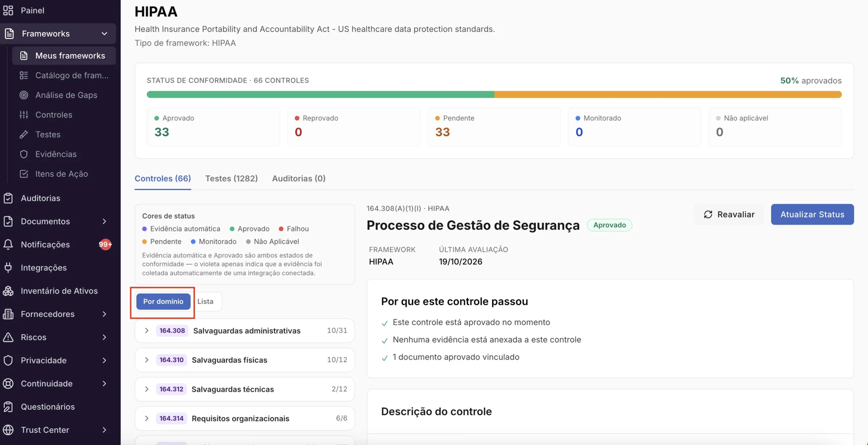
Task: Click the Continuidade lifebuoy icon
Action: [8, 383]
